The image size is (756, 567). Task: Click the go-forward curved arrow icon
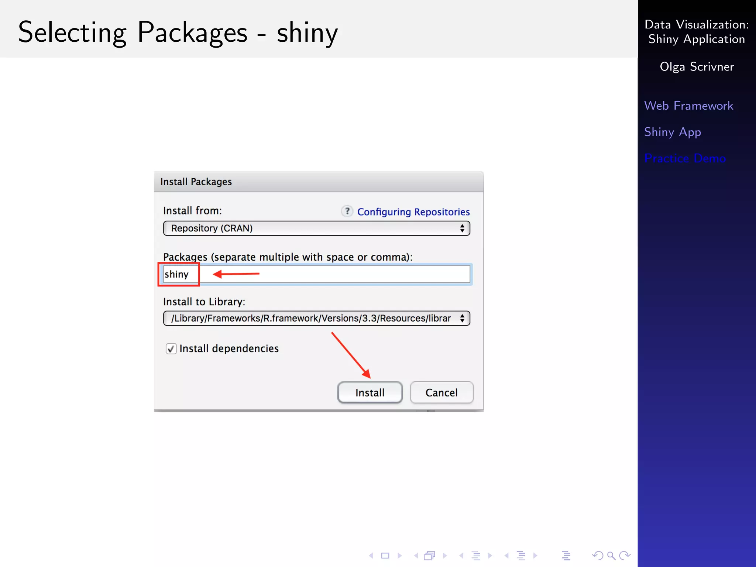tap(625, 556)
